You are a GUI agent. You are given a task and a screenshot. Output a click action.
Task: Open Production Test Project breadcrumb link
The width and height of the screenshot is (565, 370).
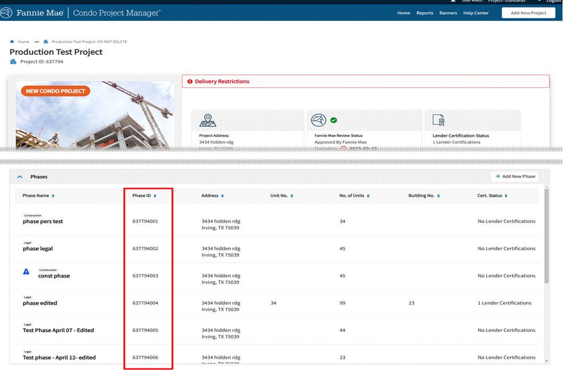[x=89, y=42]
